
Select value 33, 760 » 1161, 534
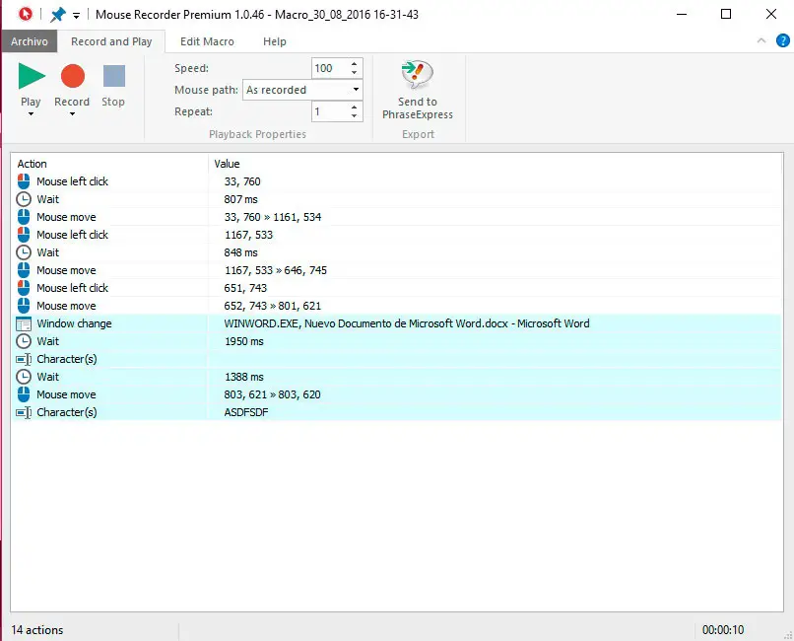point(273,217)
